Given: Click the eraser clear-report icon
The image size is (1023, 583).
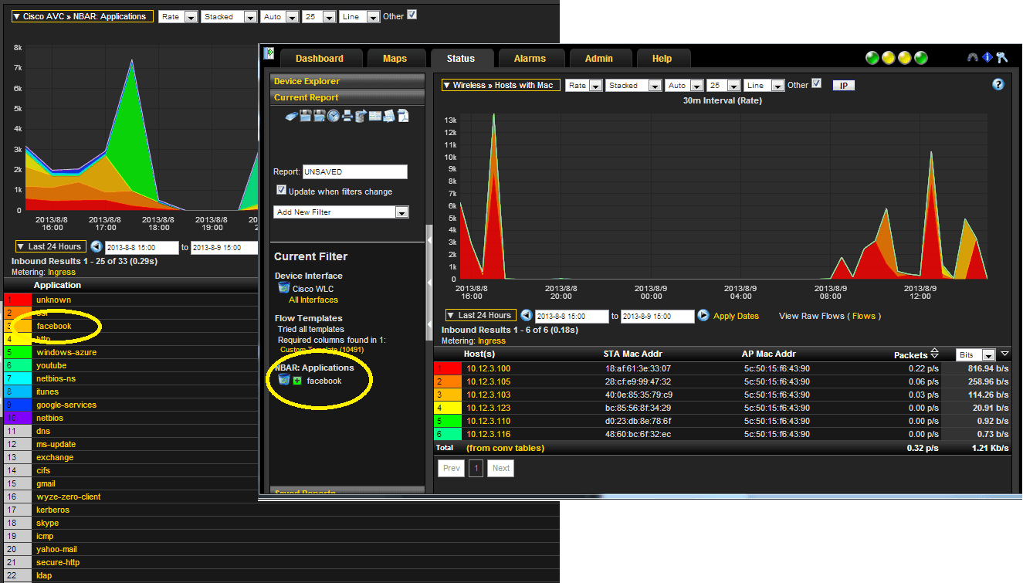Looking at the screenshot, I should coord(291,116).
